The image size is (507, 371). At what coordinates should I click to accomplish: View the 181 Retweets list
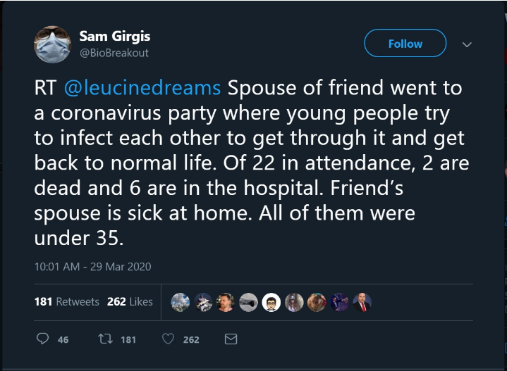(67, 301)
